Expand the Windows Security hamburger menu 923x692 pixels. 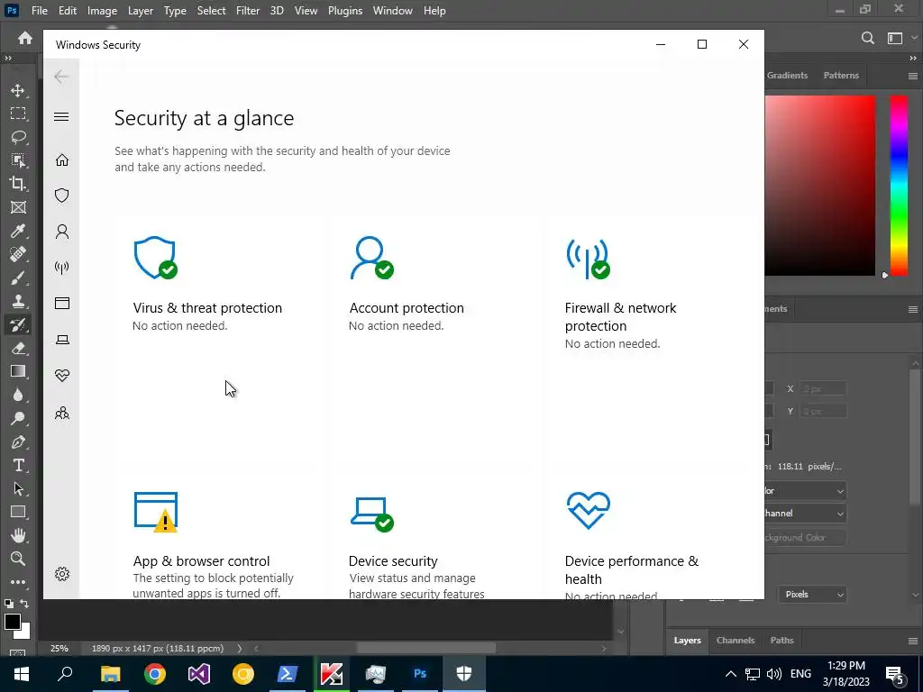61,116
